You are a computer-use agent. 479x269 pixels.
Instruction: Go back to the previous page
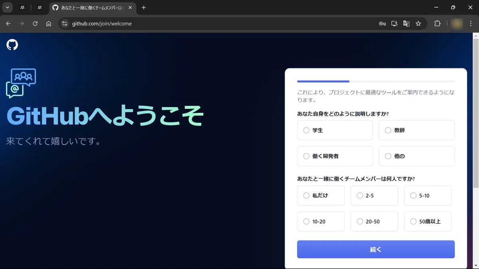pos(8,24)
